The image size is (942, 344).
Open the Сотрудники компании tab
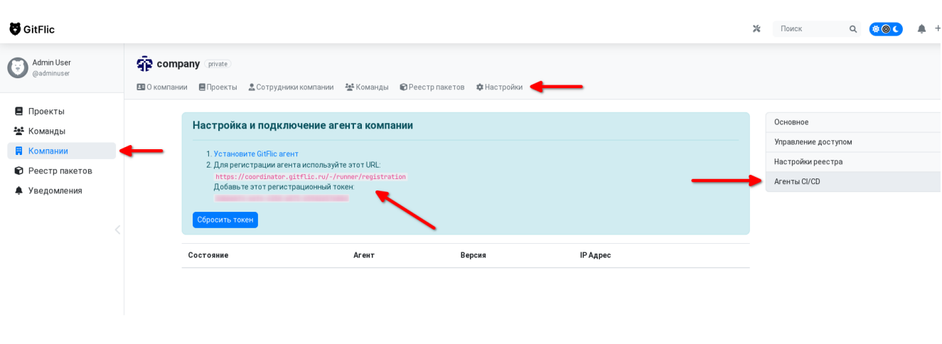pos(291,87)
